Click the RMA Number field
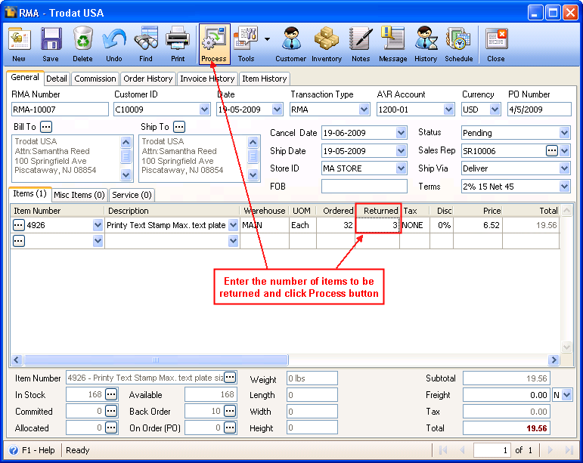 coord(60,110)
